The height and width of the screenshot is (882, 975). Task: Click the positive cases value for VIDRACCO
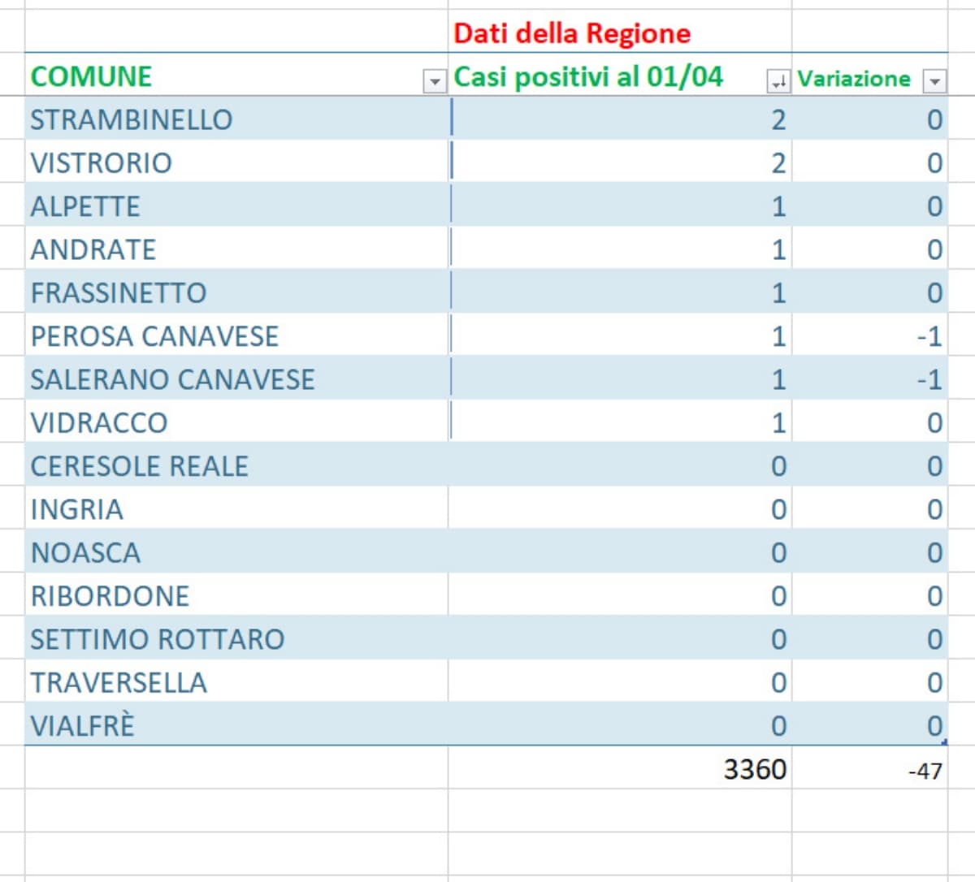(778, 423)
